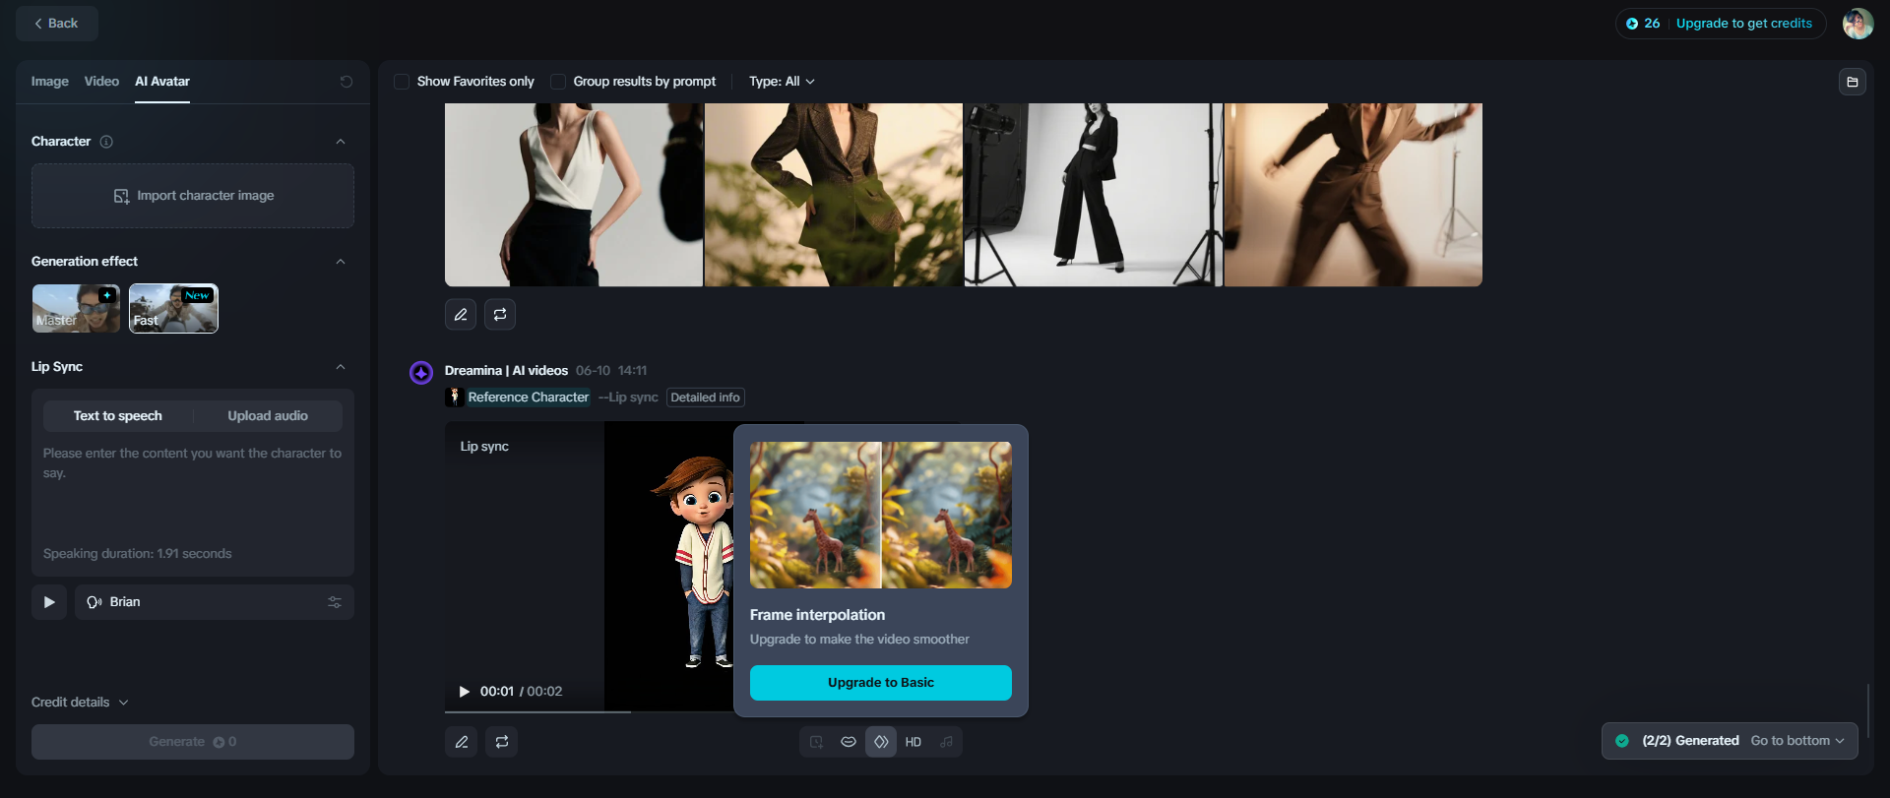Click the '(2/2) Generated' status text
The height and width of the screenshot is (798, 1890).
click(x=1690, y=741)
